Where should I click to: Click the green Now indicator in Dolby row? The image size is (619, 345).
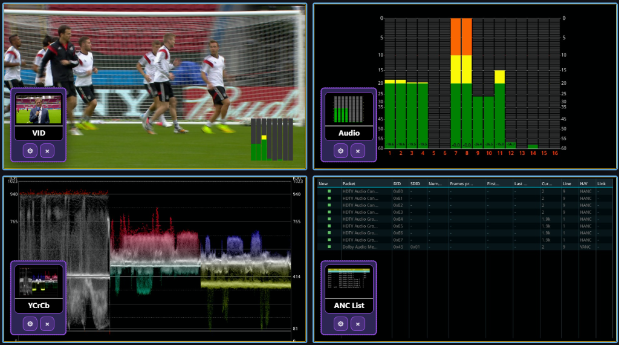[x=329, y=246]
